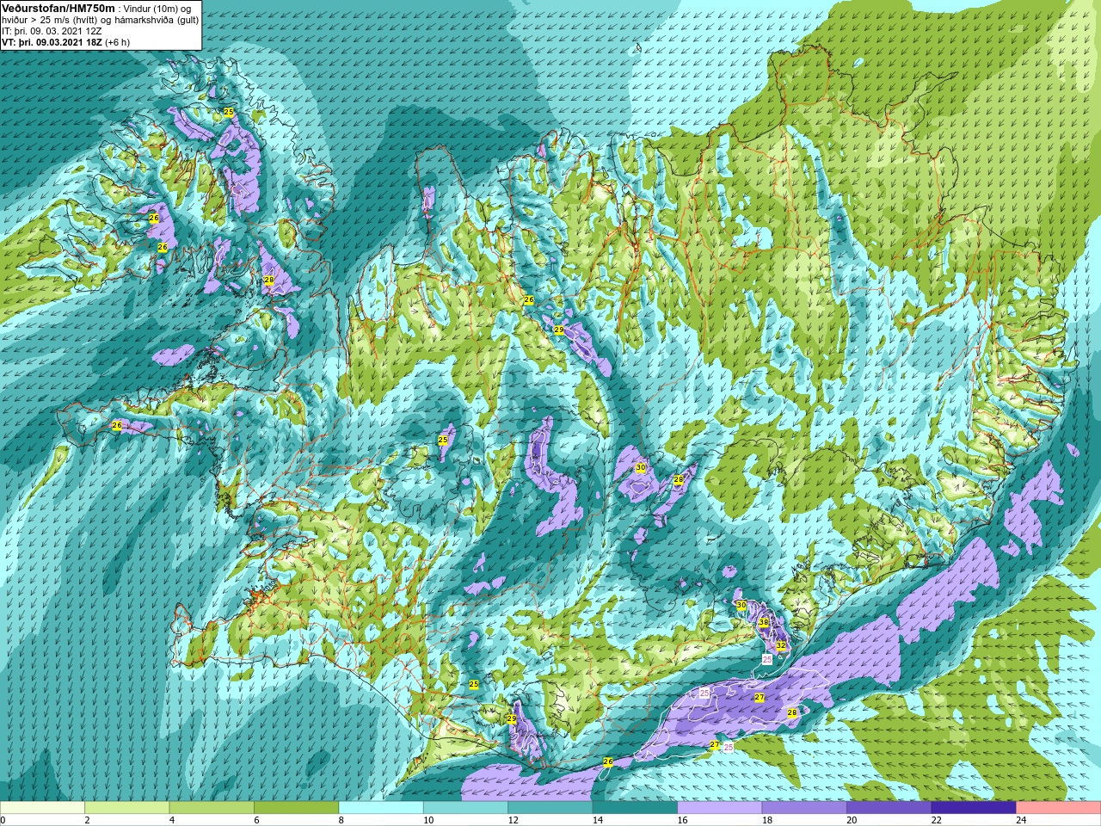Click the legend scale number 12

513,820
